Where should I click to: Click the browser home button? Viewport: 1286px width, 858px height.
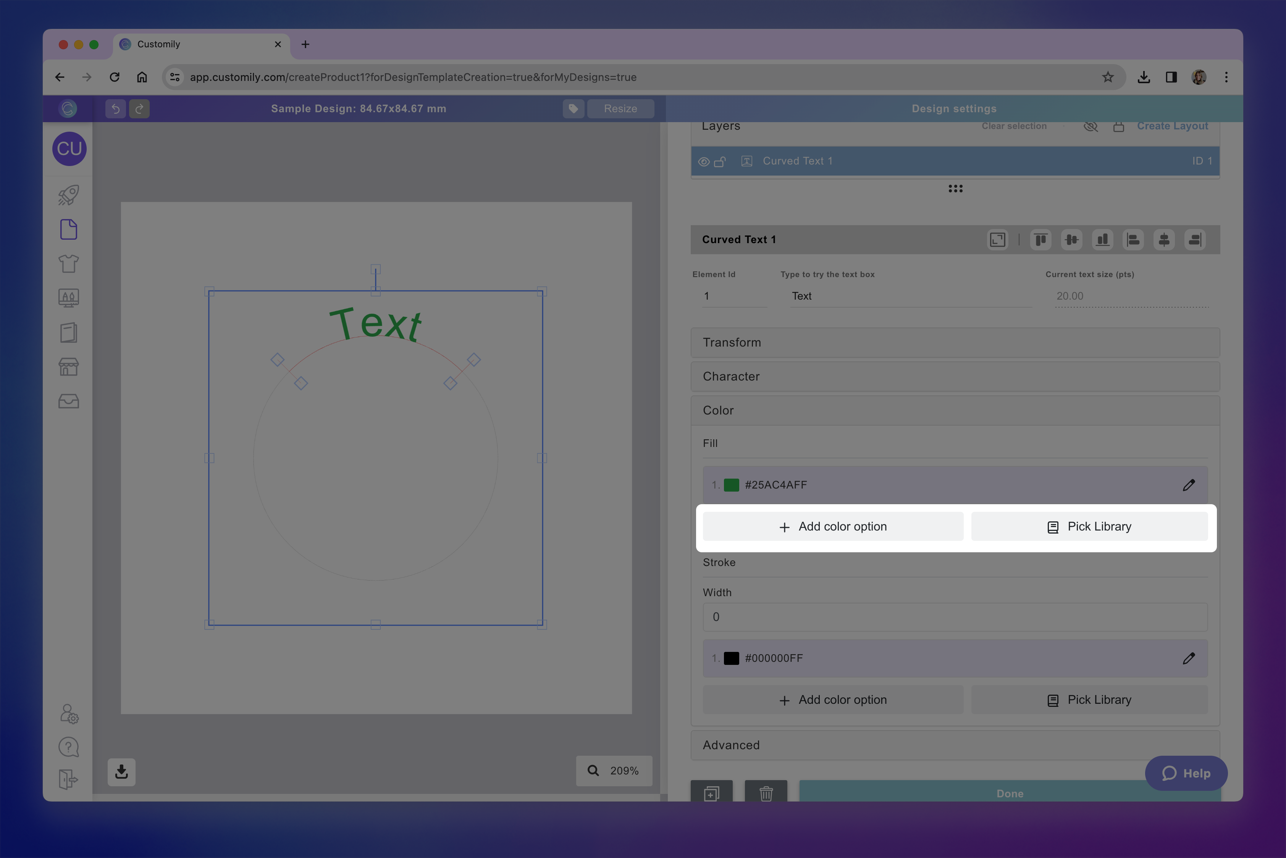[x=142, y=77]
